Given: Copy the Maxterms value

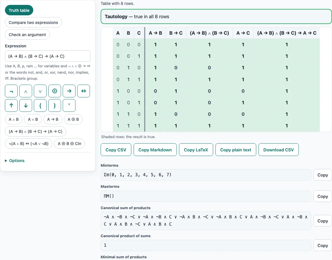Looking at the screenshot, I should (x=322, y=196).
